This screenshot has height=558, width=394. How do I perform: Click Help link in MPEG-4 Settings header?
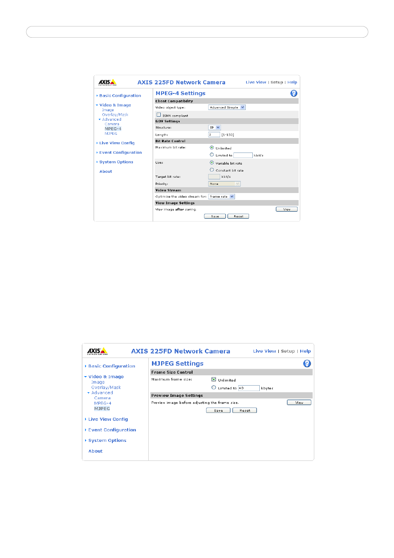[292, 82]
